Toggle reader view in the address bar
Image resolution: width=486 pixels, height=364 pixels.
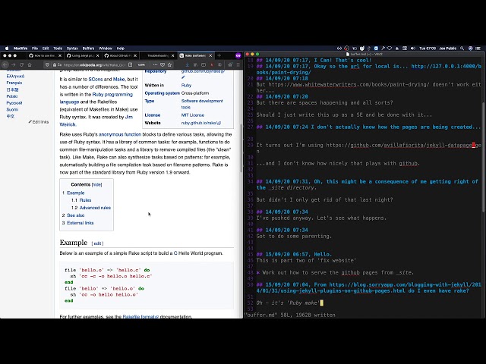[131, 64]
